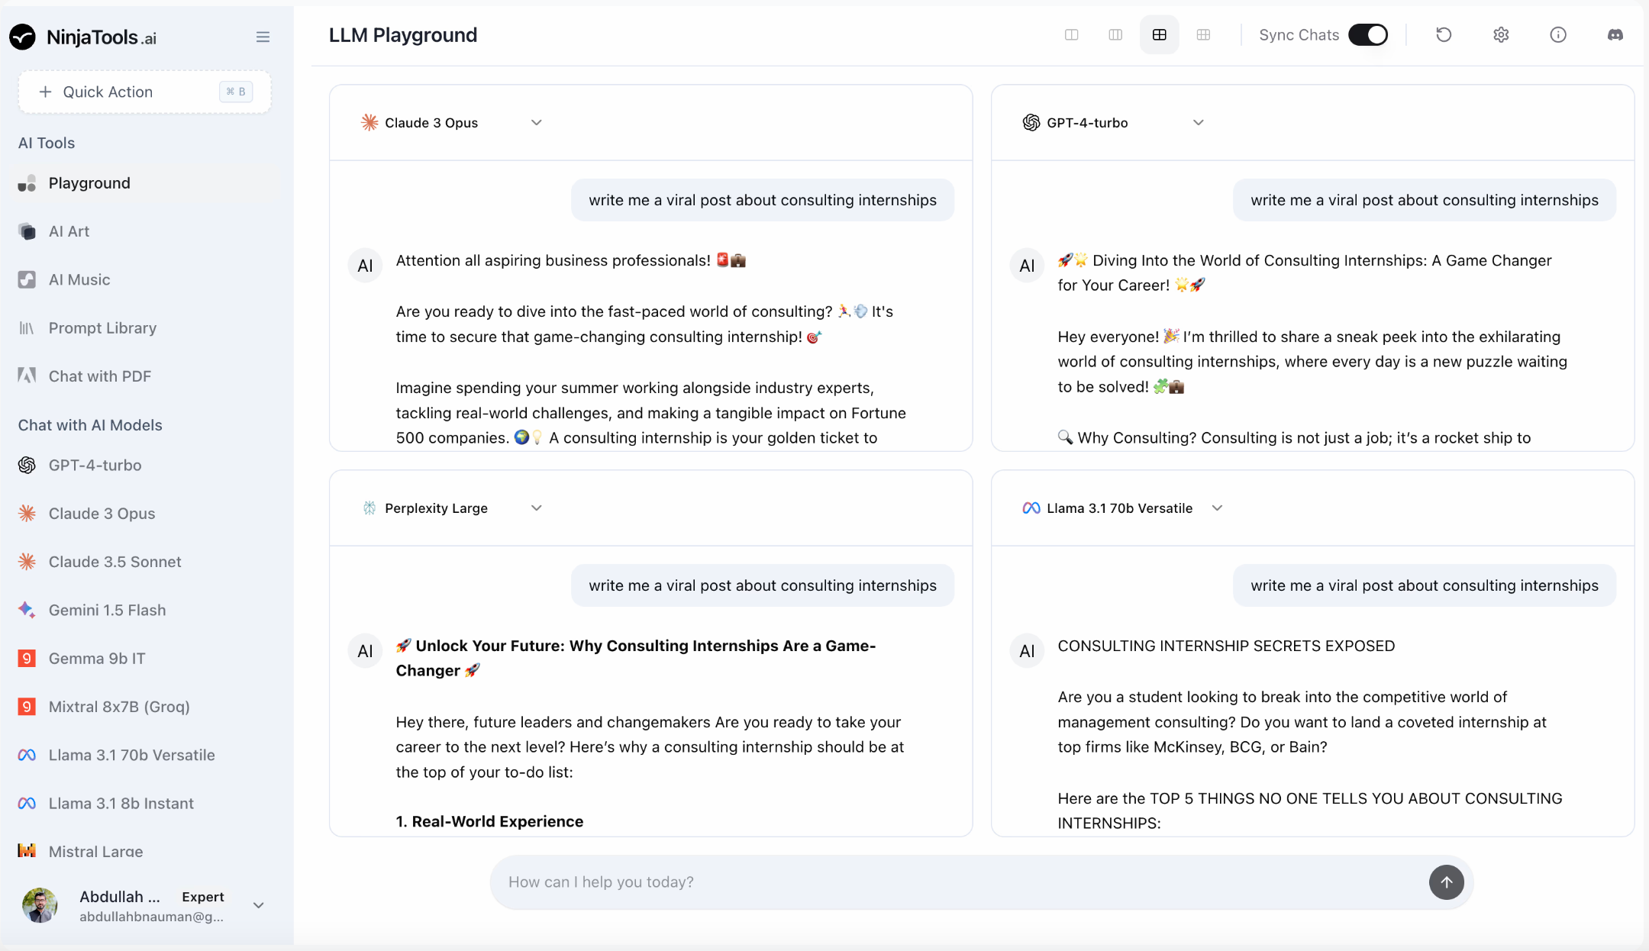Expand the GPT-4-turbo panel model dropdown

coord(1199,122)
